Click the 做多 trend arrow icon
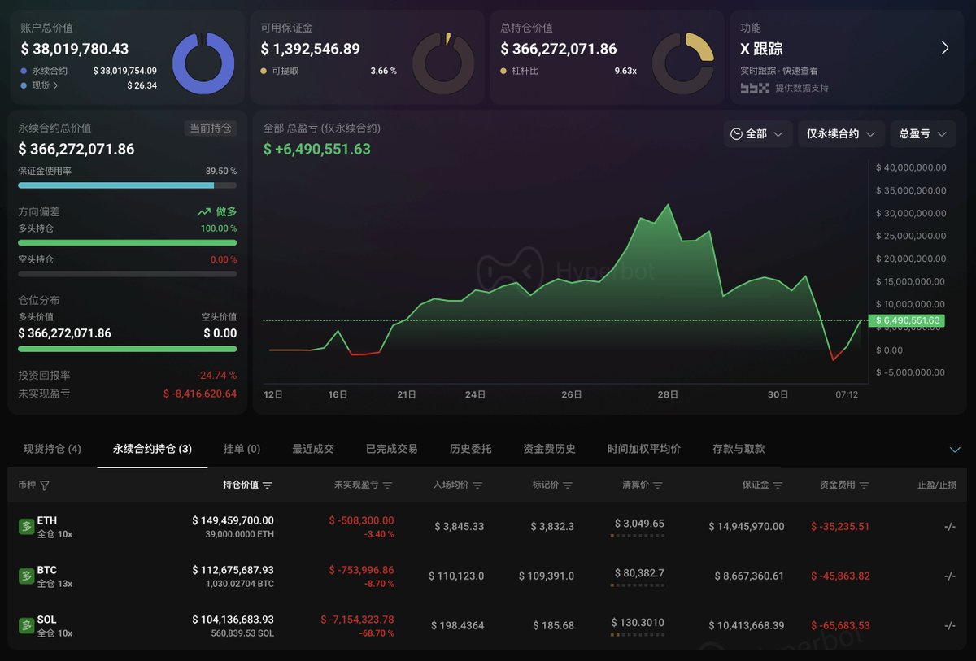Image resolution: width=976 pixels, height=661 pixels. pyautogui.click(x=203, y=211)
